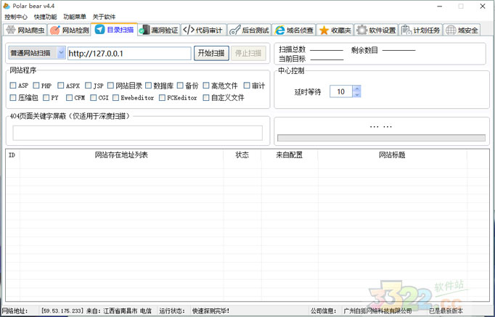
Task: Open the 普通网站扫描 scan mode dropdown
Action: point(61,53)
